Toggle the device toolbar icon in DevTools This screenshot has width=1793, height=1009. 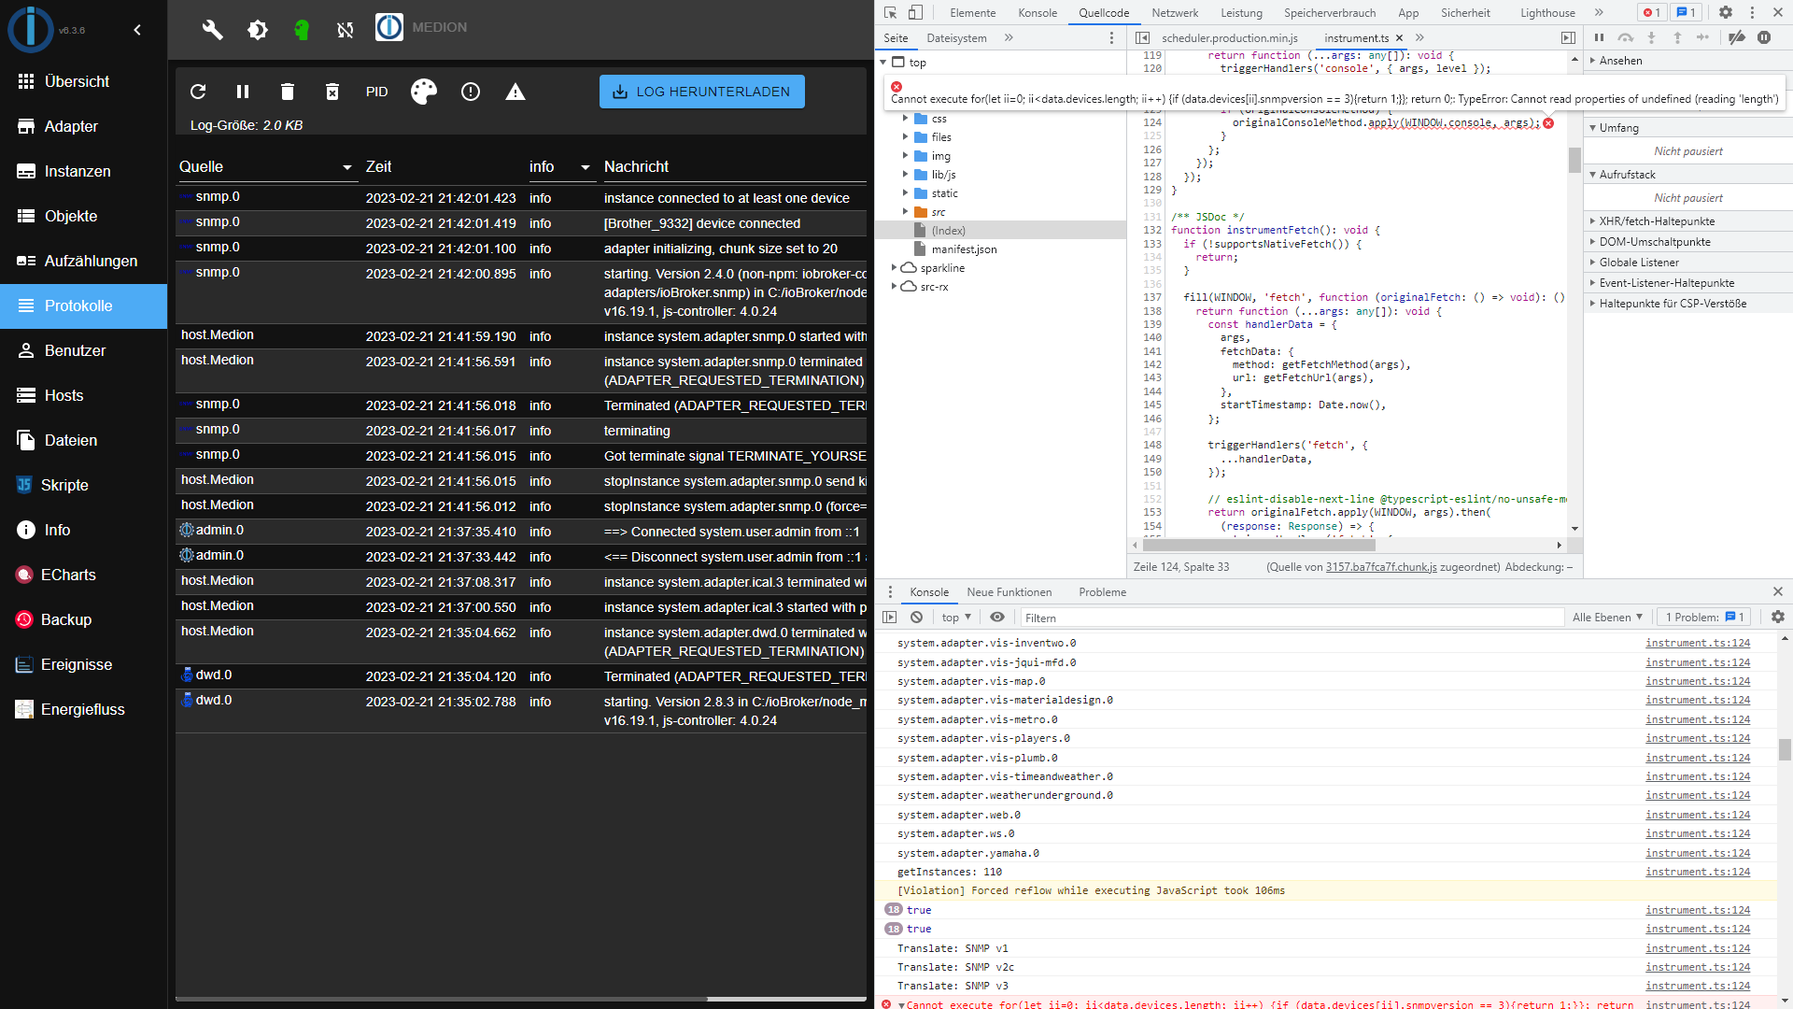click(915, 12)
